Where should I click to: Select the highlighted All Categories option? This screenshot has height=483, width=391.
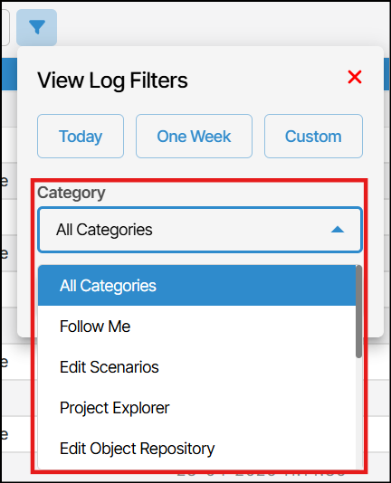pos(196,286)
